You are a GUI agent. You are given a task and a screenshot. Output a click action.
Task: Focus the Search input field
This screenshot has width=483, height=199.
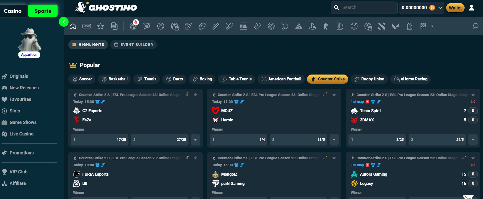click(x=364, y=8)
